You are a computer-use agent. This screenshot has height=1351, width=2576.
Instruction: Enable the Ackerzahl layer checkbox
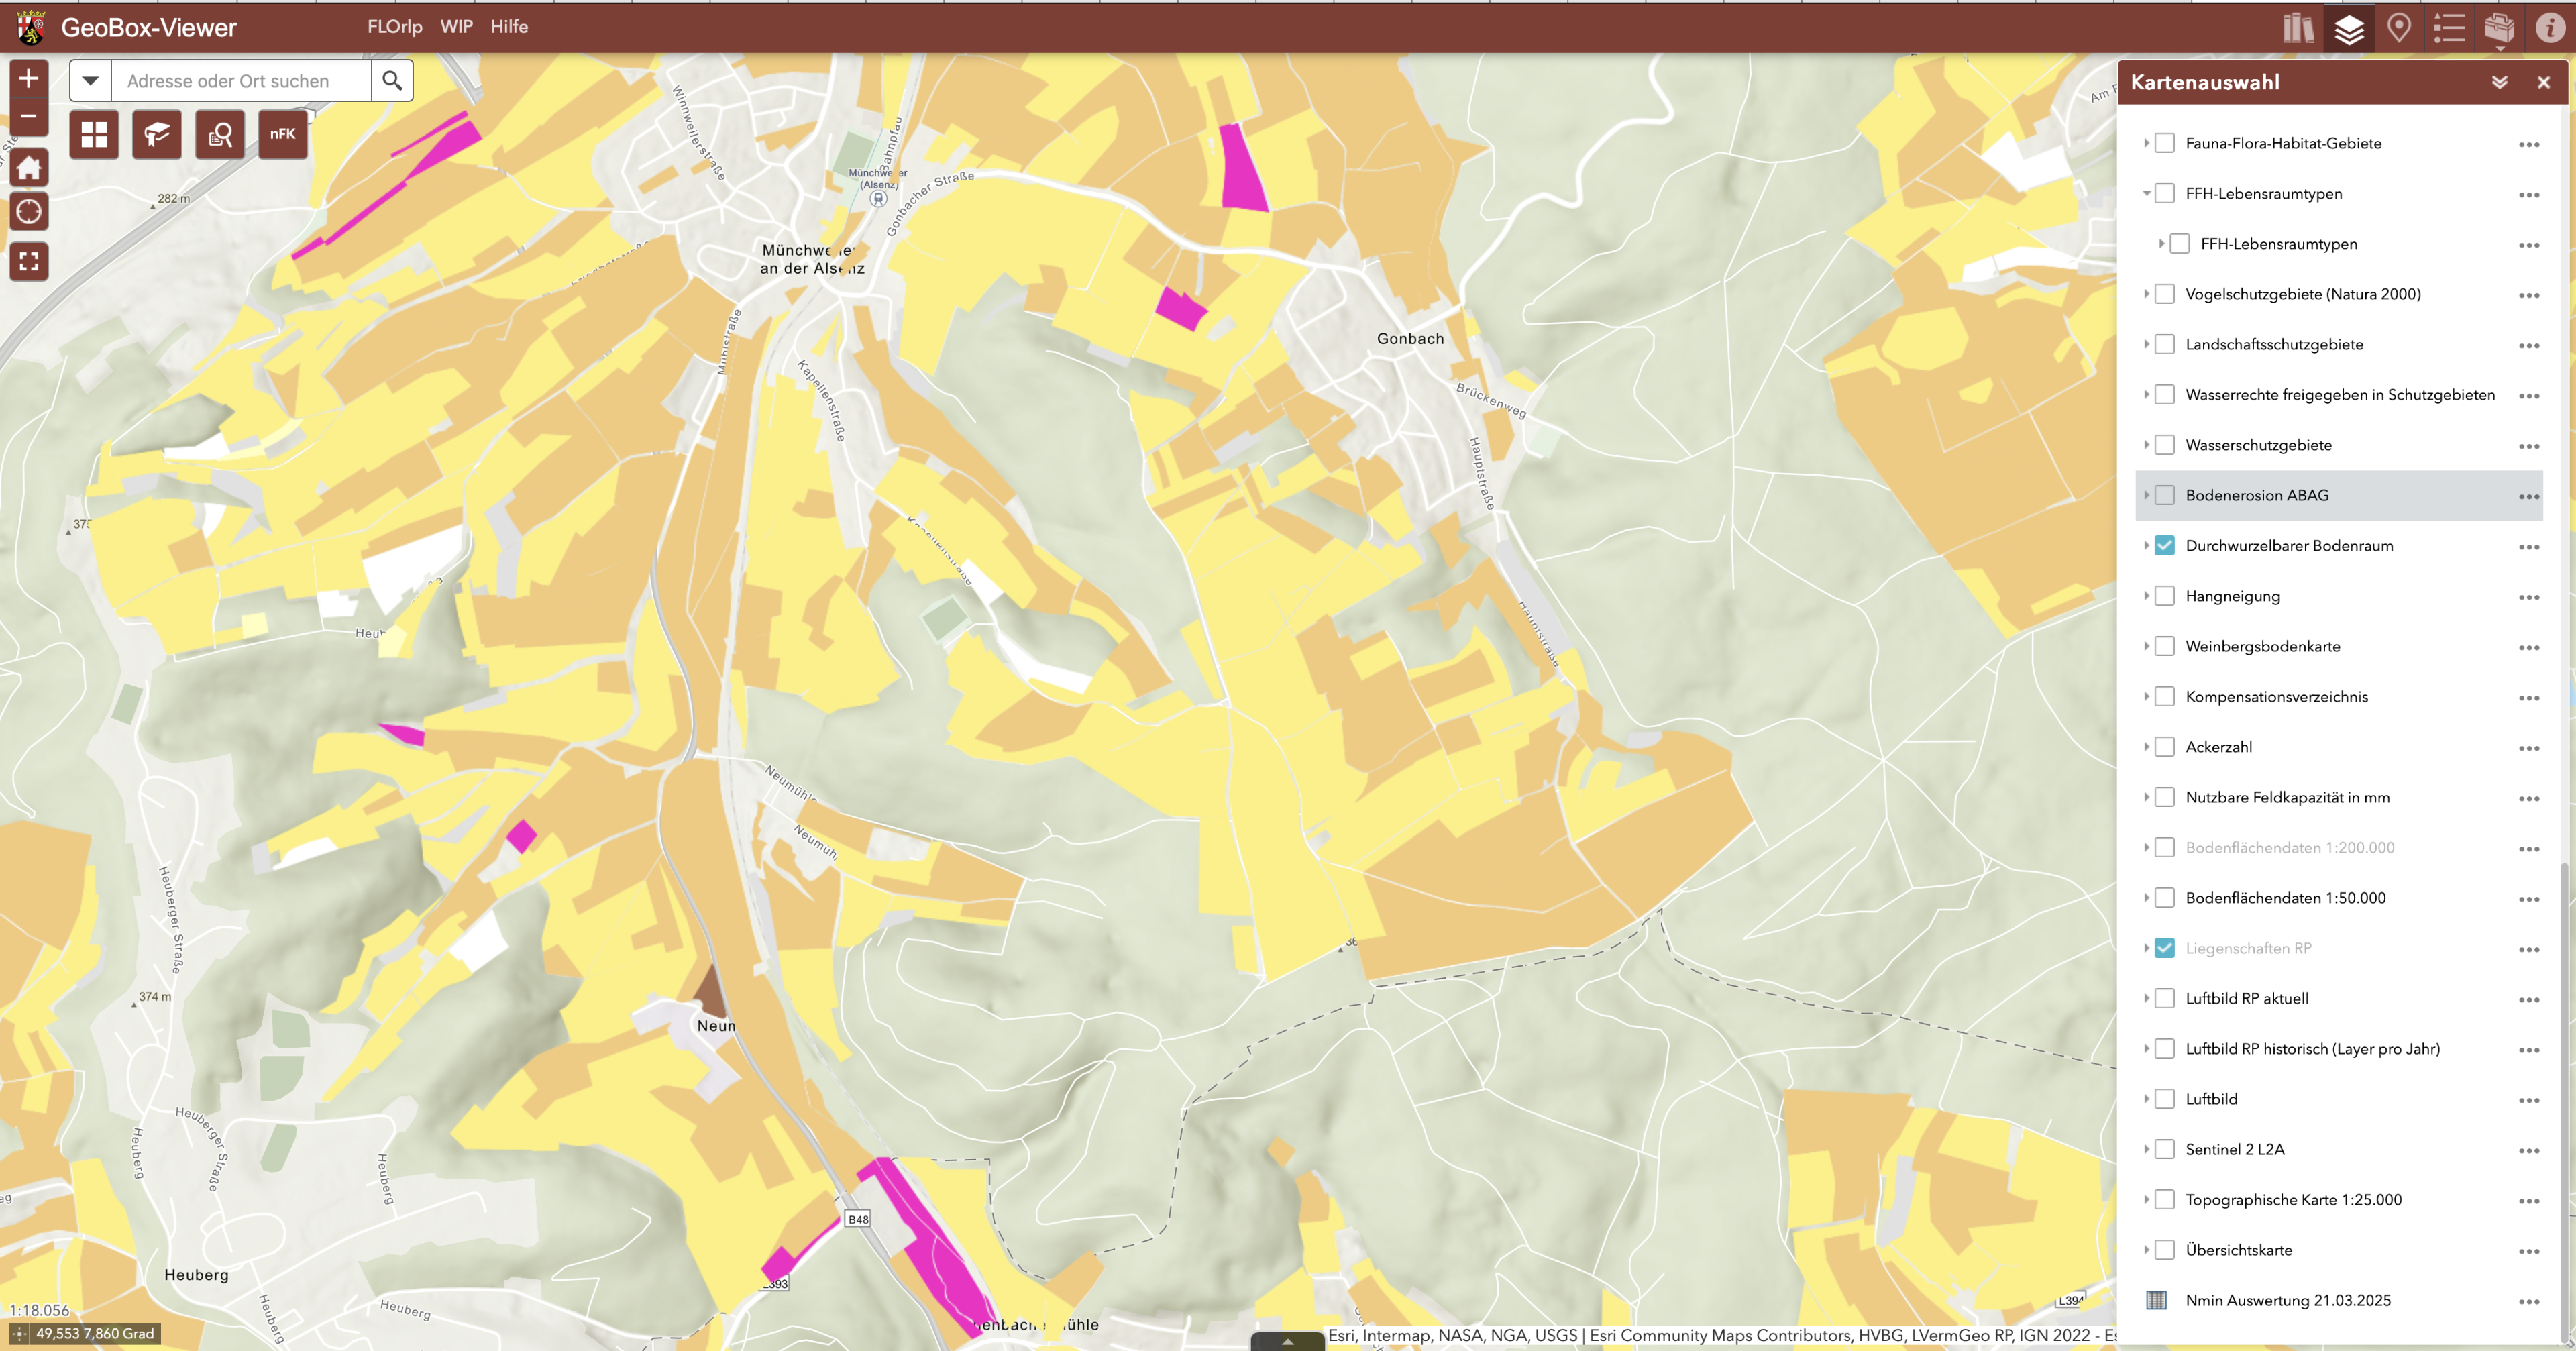[x=2165, y=747]
